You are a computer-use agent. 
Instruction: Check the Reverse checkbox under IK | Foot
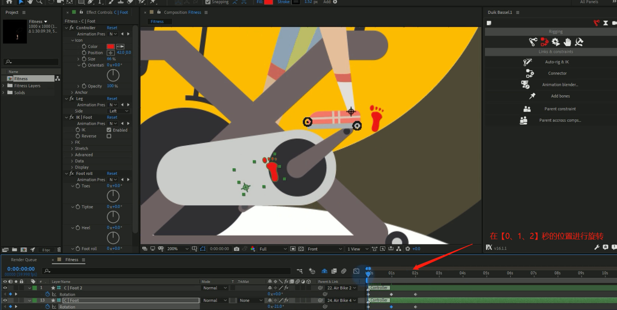109,136
